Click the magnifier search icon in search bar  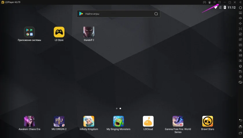point(156,14)
